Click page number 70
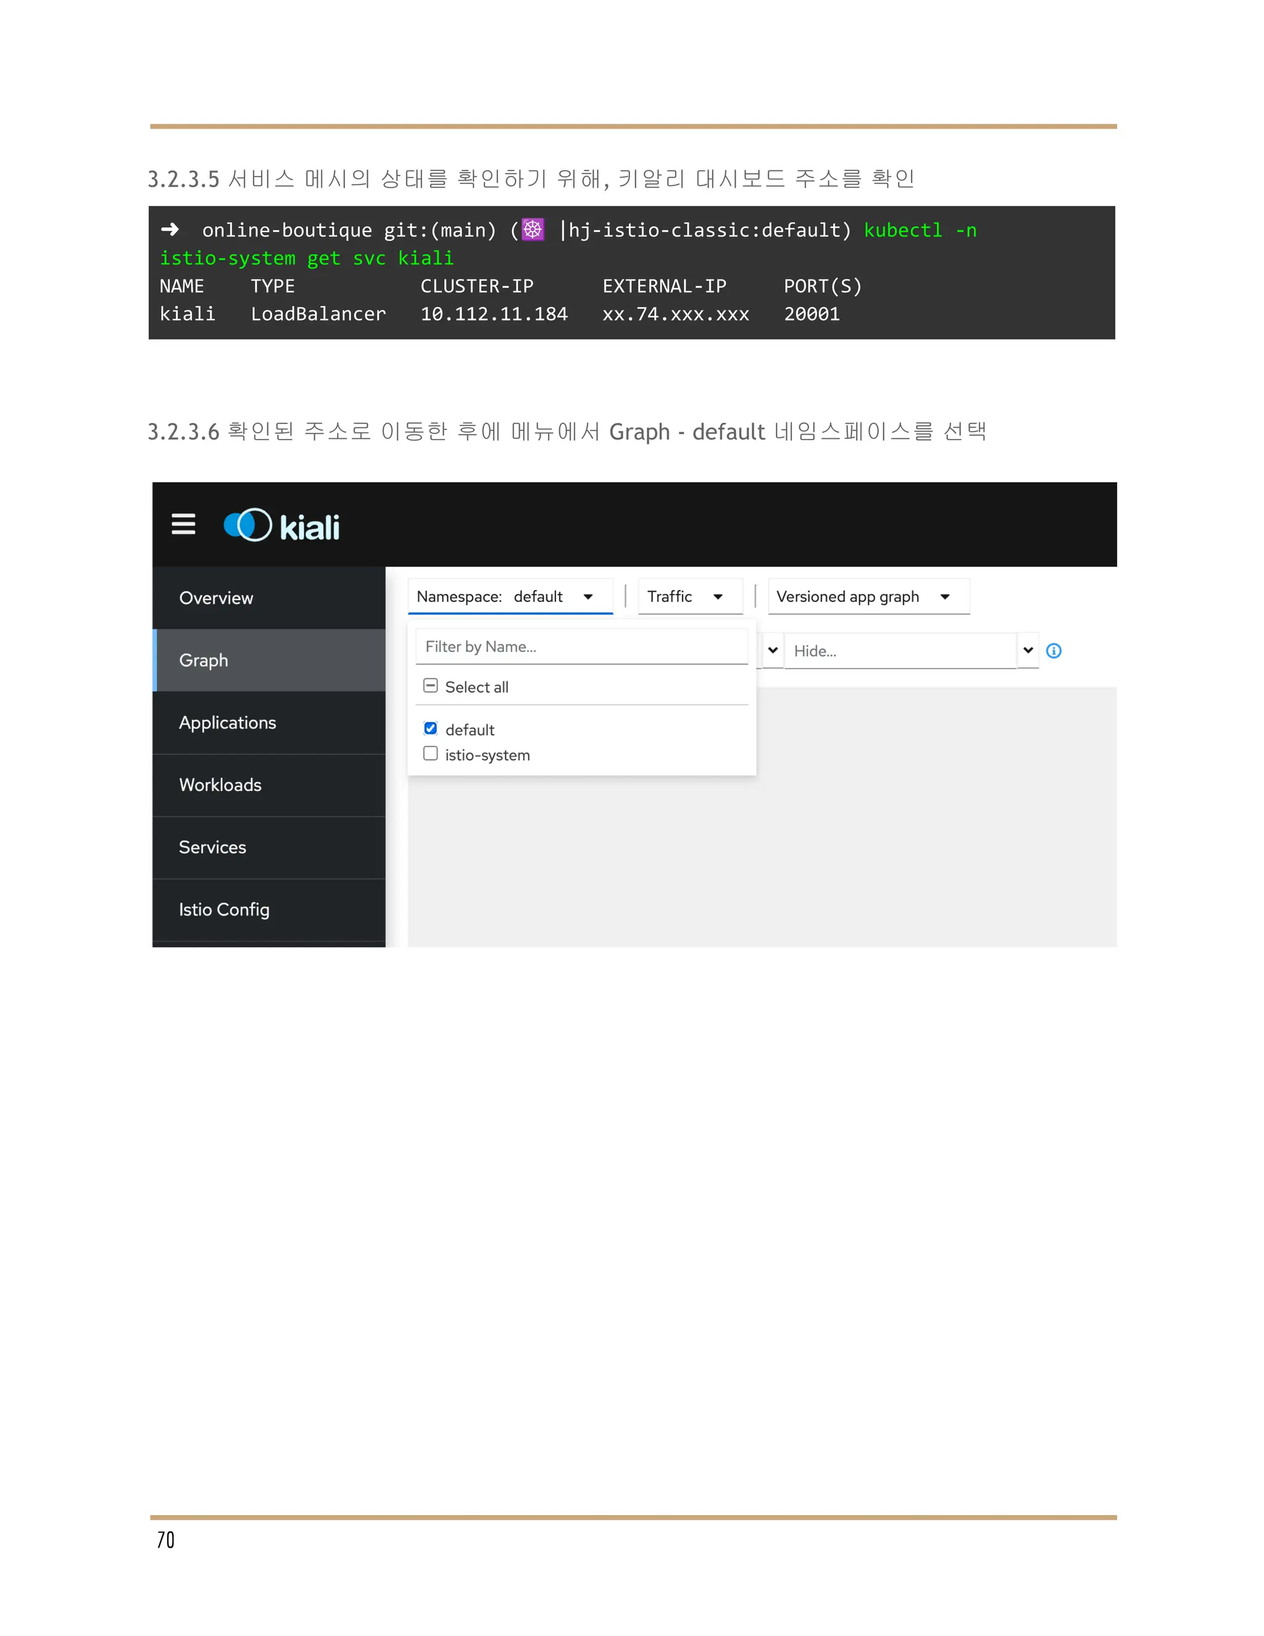Image resolution: width=1264 pixels, height=1636 pixels. pos(165,1540)
